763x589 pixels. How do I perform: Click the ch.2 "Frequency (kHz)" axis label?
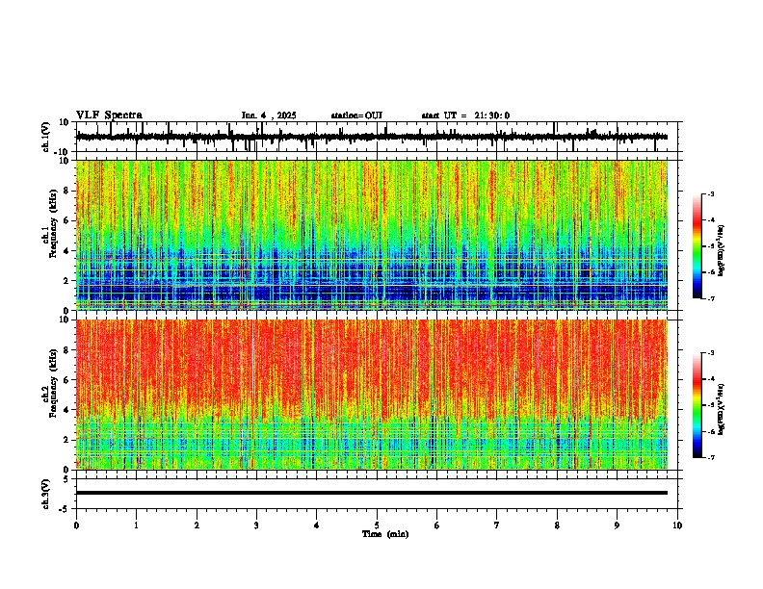[x=53, y=383]
